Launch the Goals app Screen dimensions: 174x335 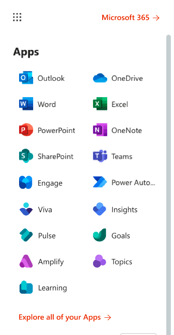112,235
